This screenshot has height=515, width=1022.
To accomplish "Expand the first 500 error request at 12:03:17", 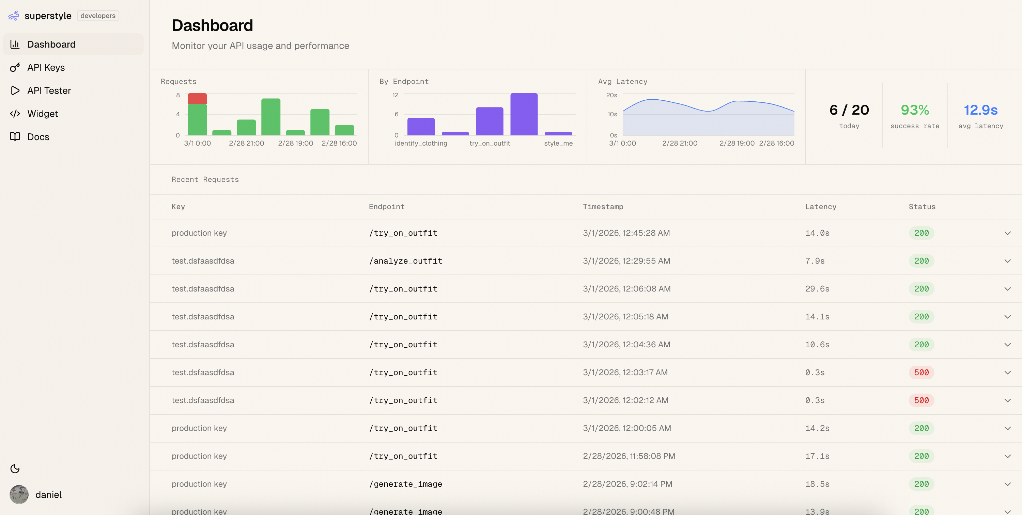I will (1007, 372).
